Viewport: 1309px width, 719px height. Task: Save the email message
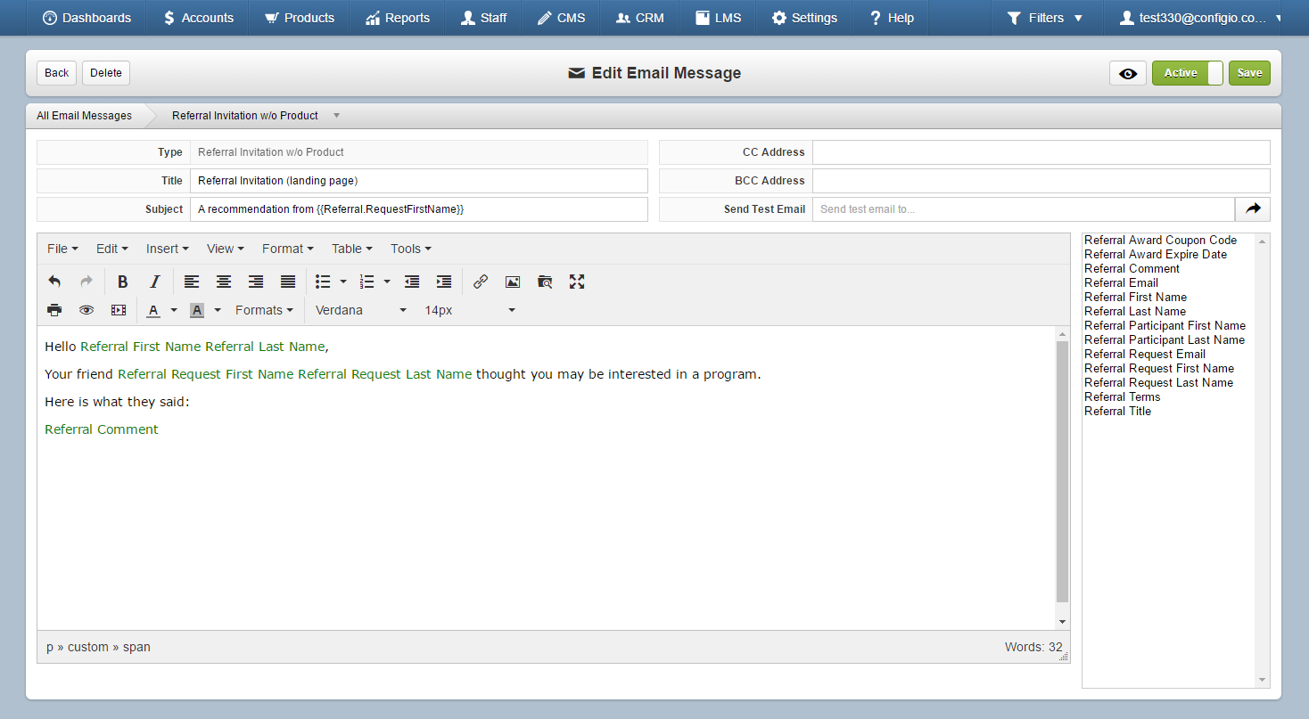[x=1249, y=73]
